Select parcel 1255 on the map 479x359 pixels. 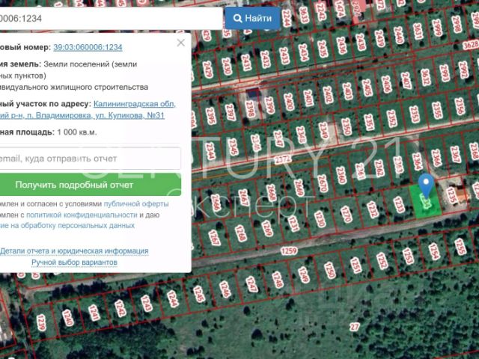(x=460, y=246)
